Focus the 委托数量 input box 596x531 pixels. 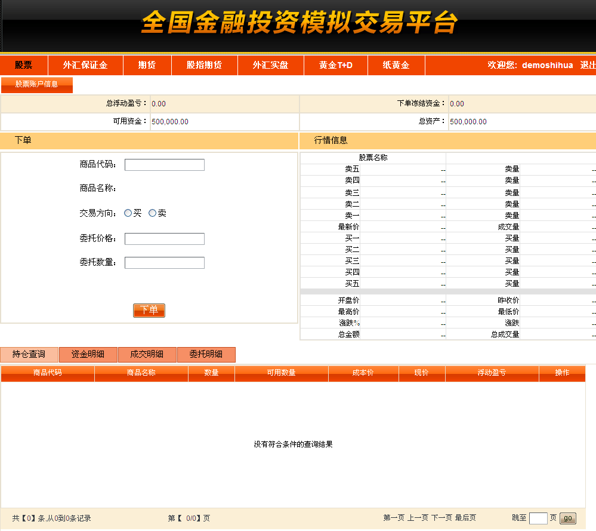164,263
